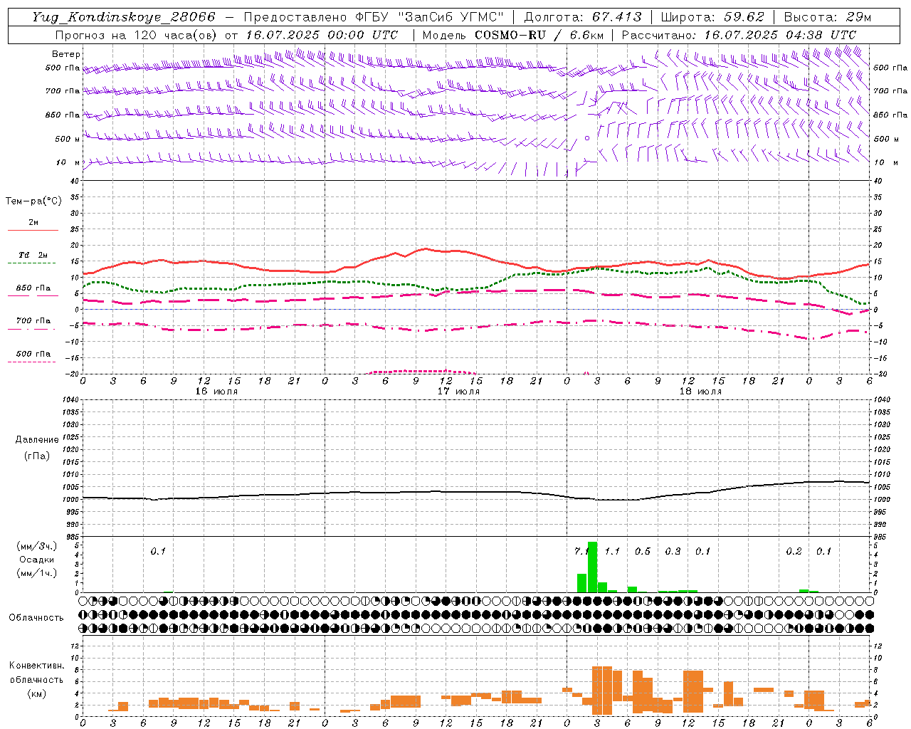Click the (мм/3ч.) precipitation unit label
The width and height of the screenshot is (911, 729).
[x=37, y=546]
